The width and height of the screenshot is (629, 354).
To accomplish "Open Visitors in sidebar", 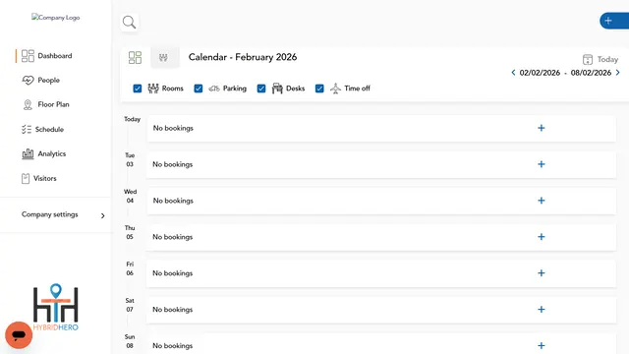I will click(39, 178).
